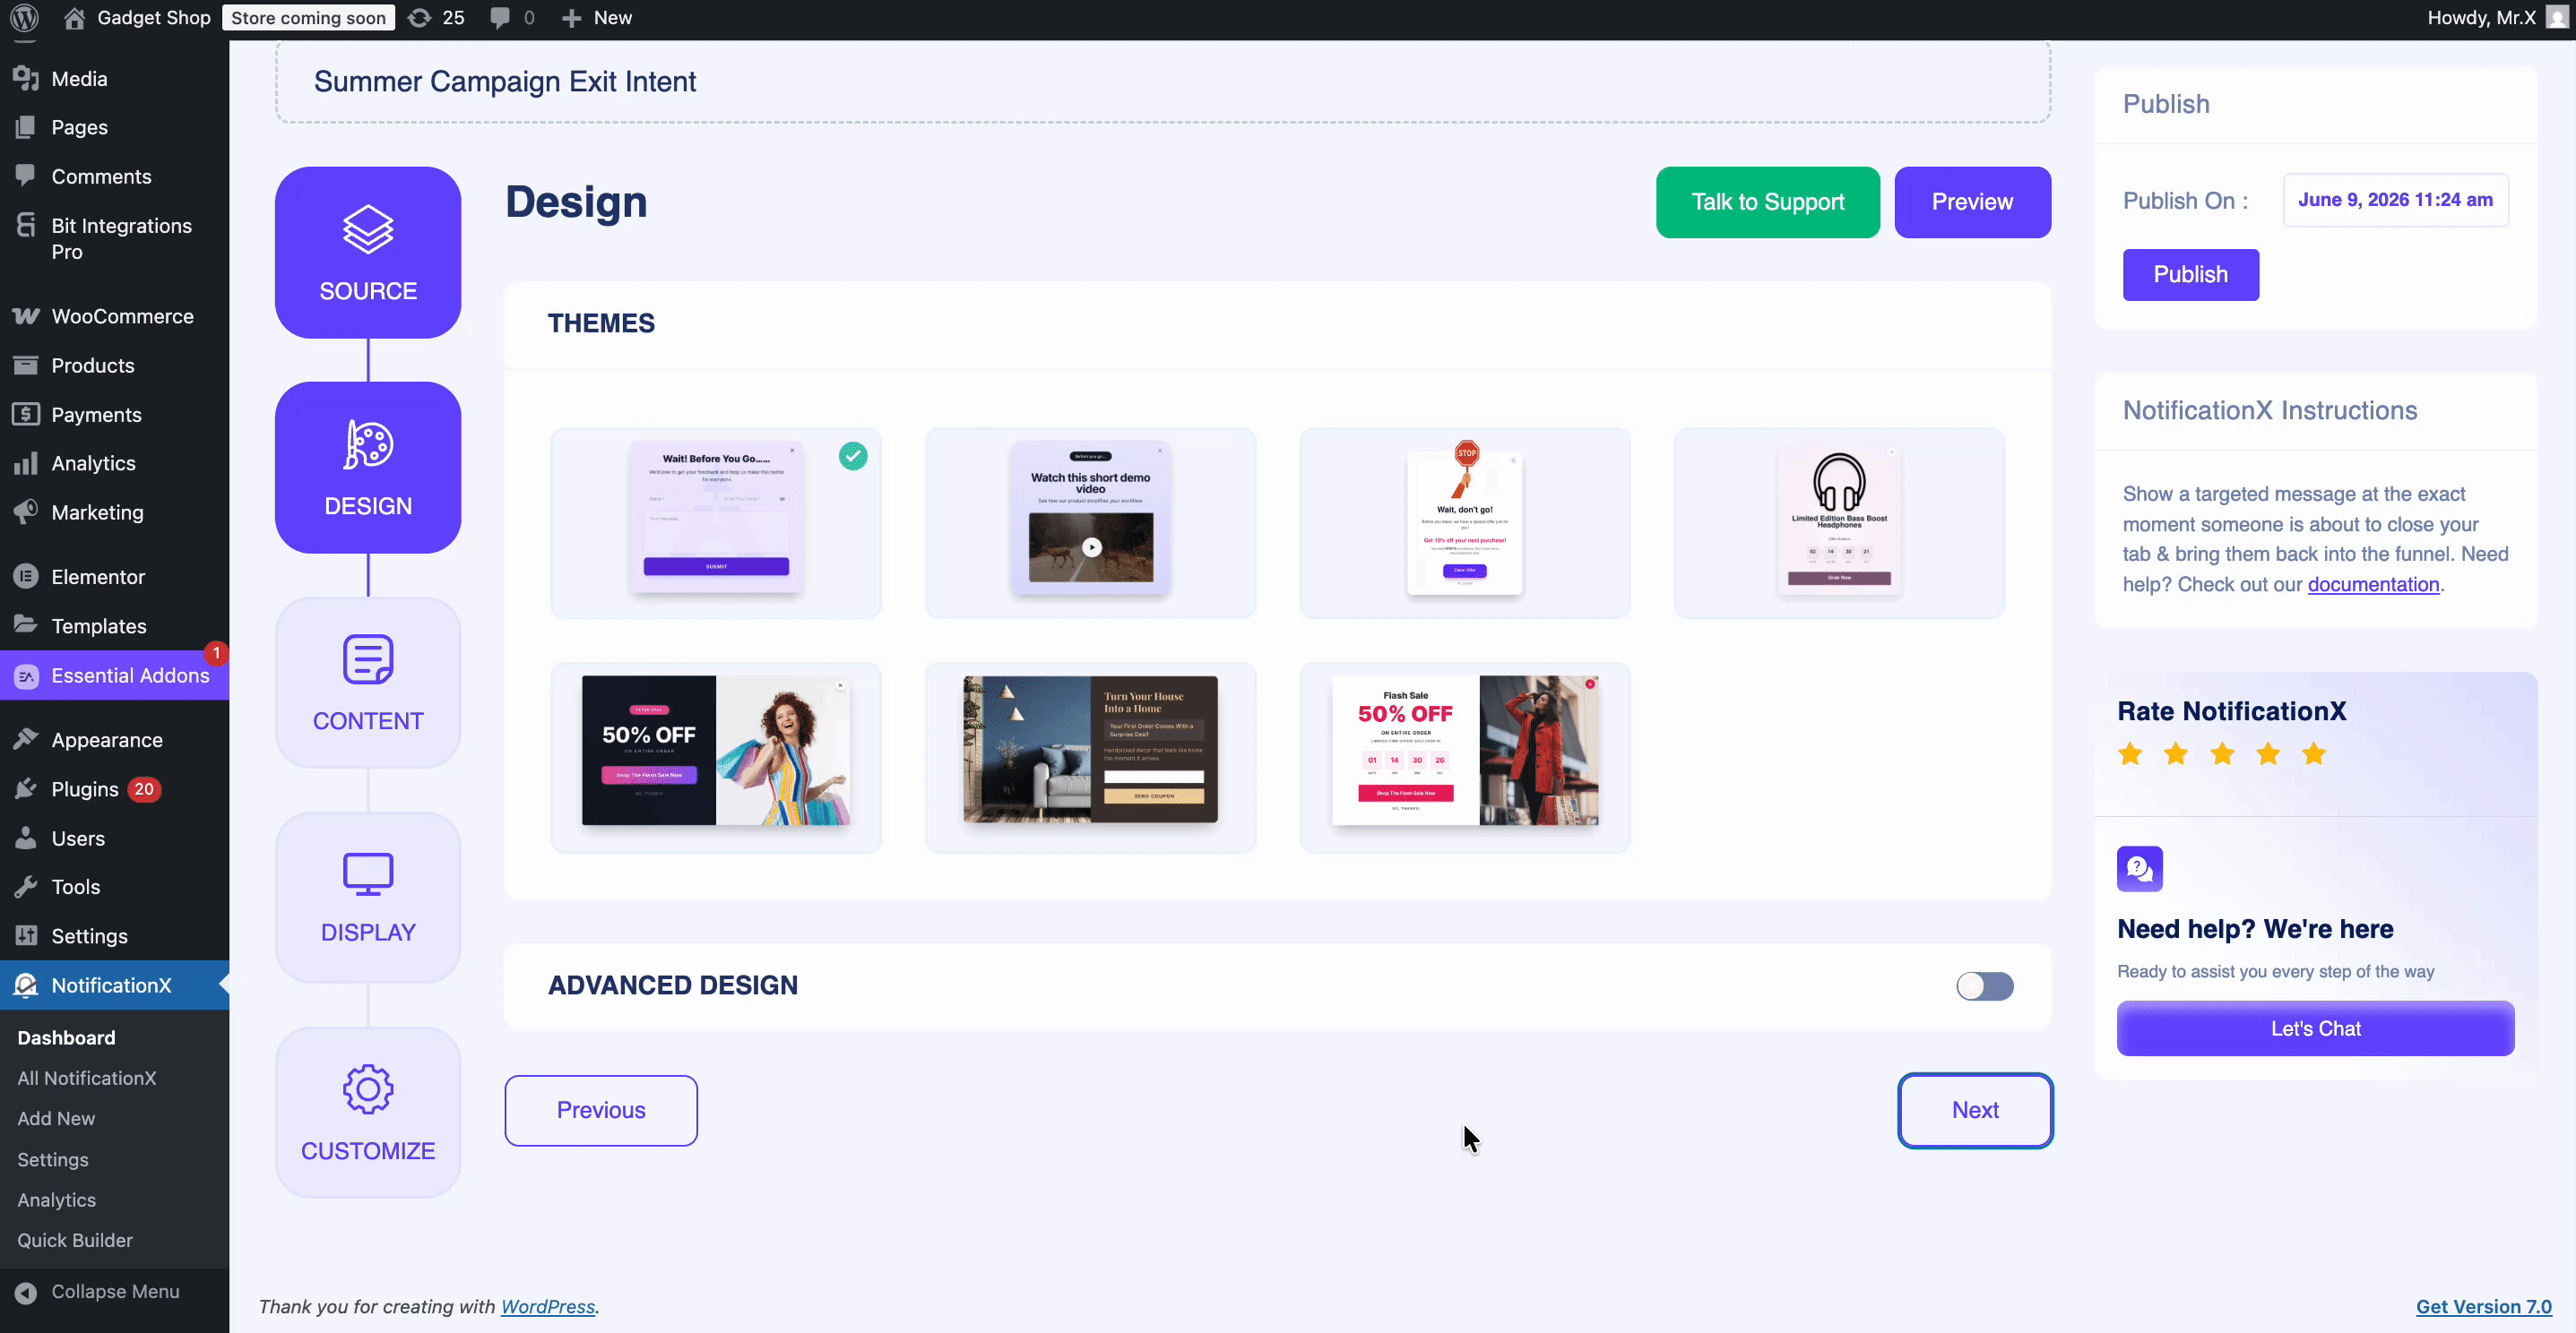The width and height of the screenshot is (2576, 1333).
Task: Open the documentation link
Action: [2373, 585]
